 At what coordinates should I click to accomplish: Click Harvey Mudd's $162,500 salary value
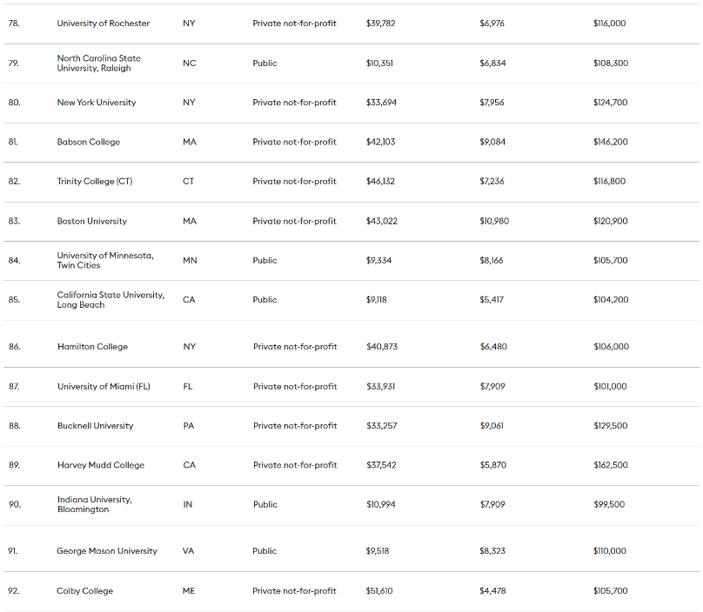(x=610, y=465)
